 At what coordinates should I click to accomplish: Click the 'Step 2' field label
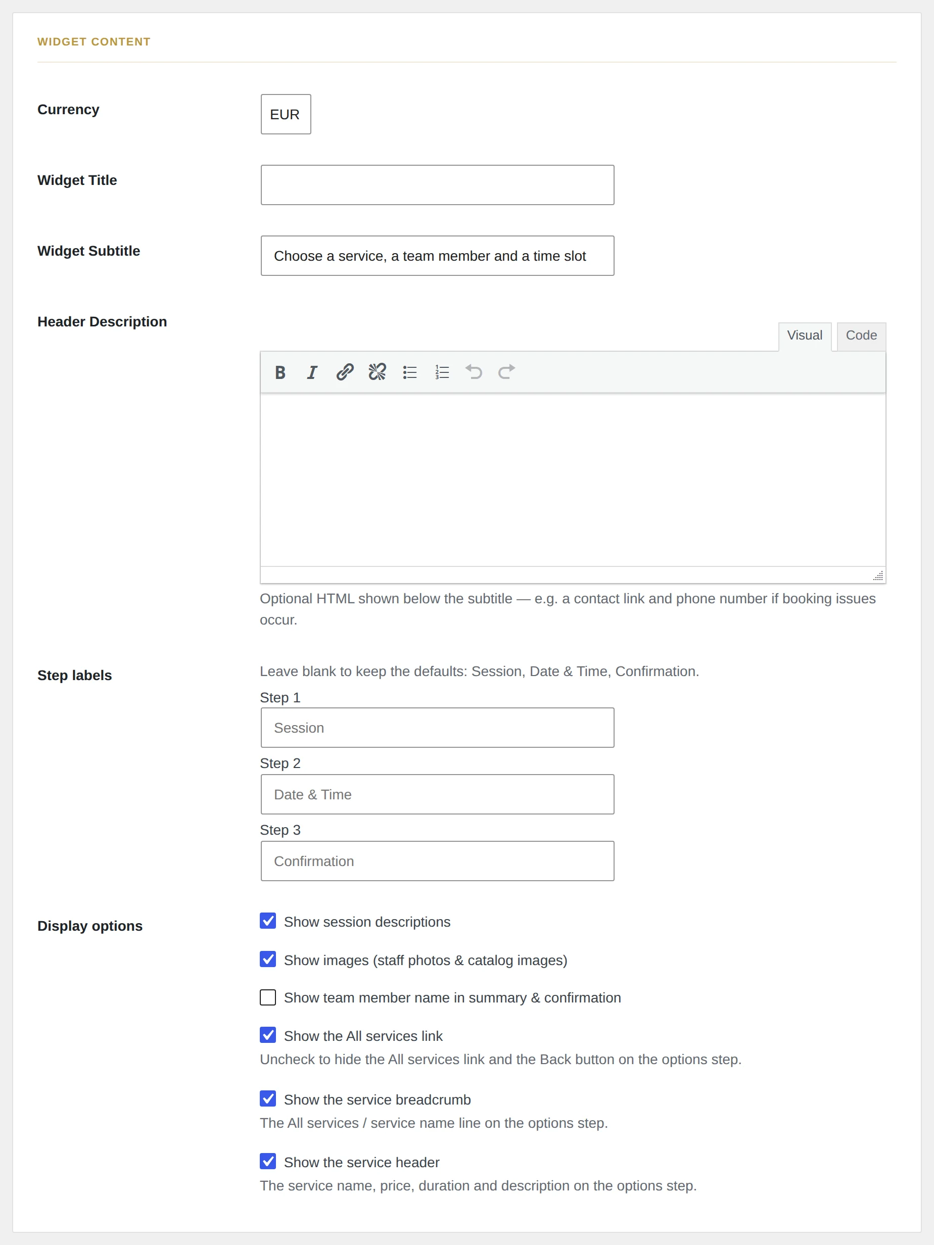point(280,764)
